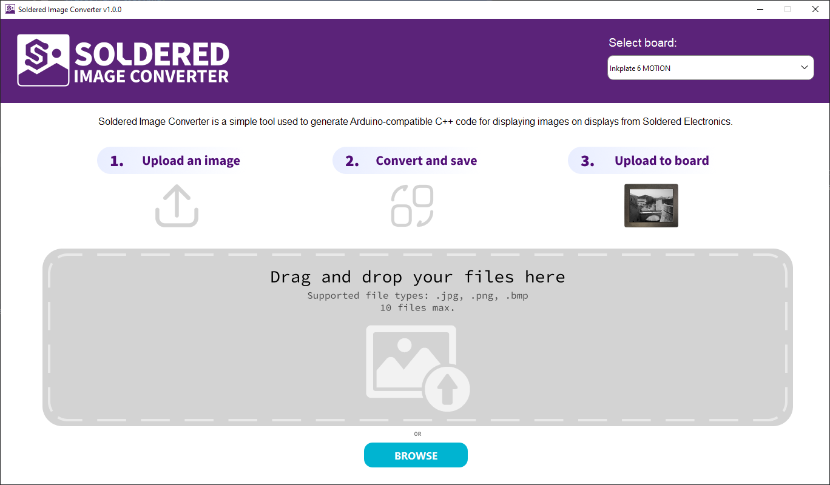Select the 'Upload an image' step label

191,161
